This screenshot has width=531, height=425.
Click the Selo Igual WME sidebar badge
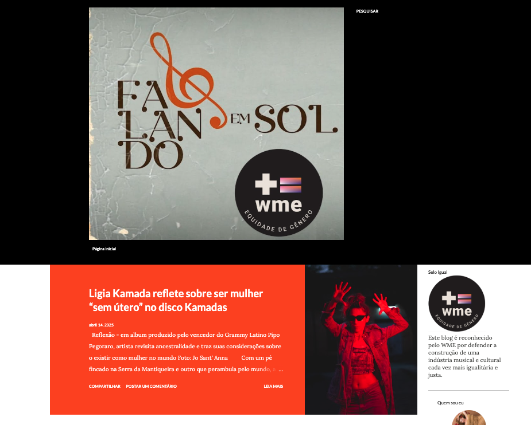pos(456,304)
